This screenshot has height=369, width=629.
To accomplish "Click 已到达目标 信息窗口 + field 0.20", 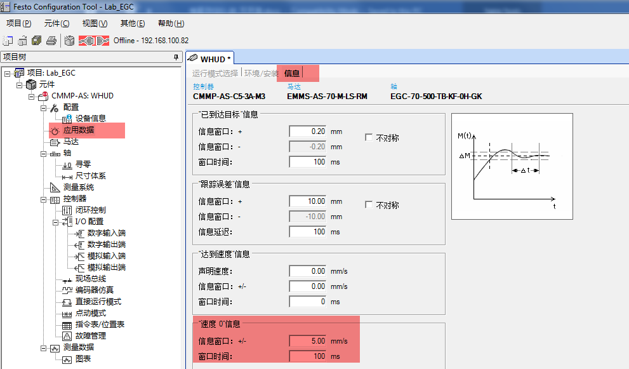I will click(308, 131).
